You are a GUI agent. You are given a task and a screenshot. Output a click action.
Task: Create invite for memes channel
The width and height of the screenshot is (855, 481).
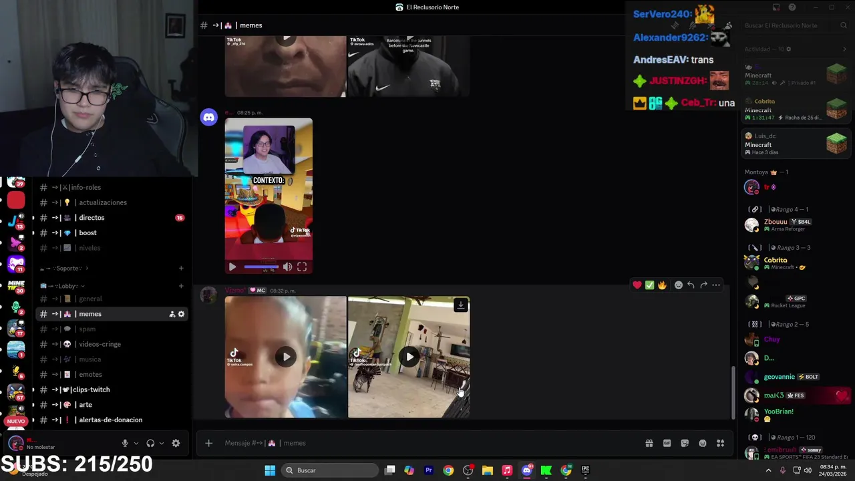pos(172,314)
